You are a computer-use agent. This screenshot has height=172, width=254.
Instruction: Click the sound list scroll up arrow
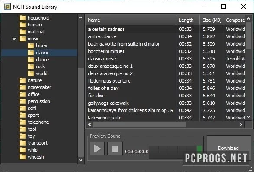click(248, 19)
